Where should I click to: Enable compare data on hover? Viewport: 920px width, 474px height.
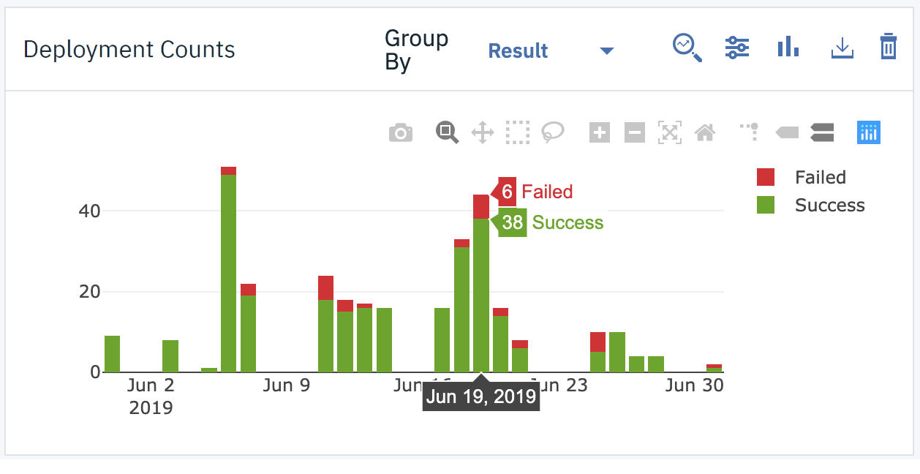[822, 132]
